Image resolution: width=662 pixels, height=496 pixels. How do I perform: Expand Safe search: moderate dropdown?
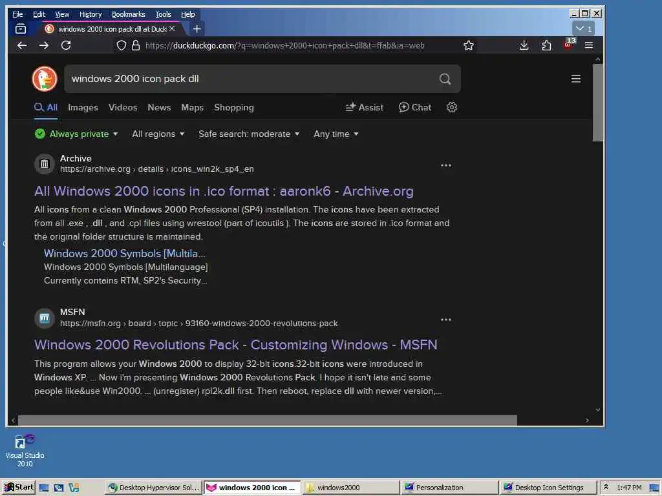249,134
